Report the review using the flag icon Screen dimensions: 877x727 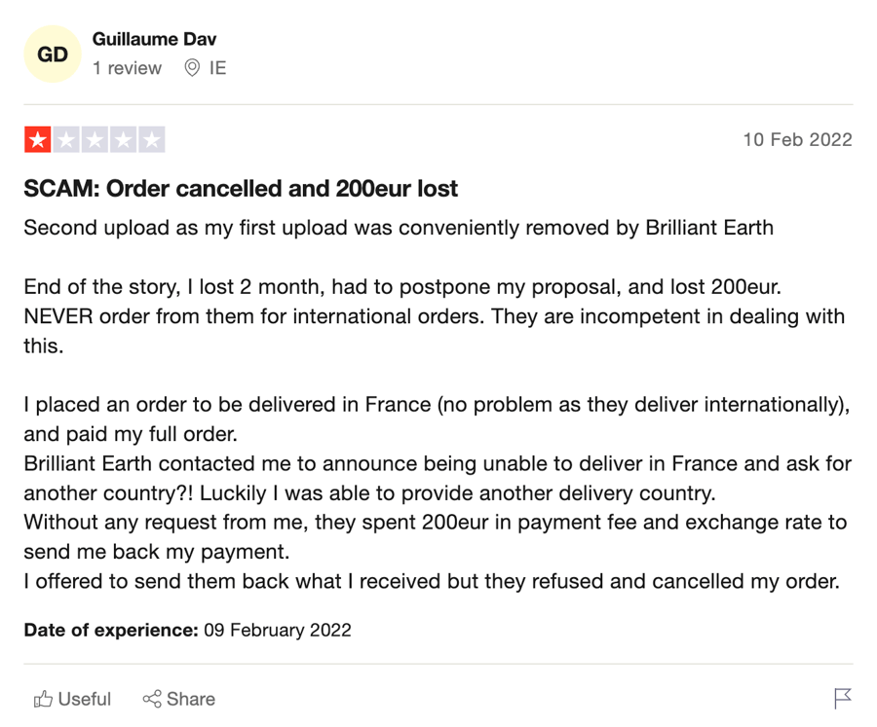pos(842,699)
